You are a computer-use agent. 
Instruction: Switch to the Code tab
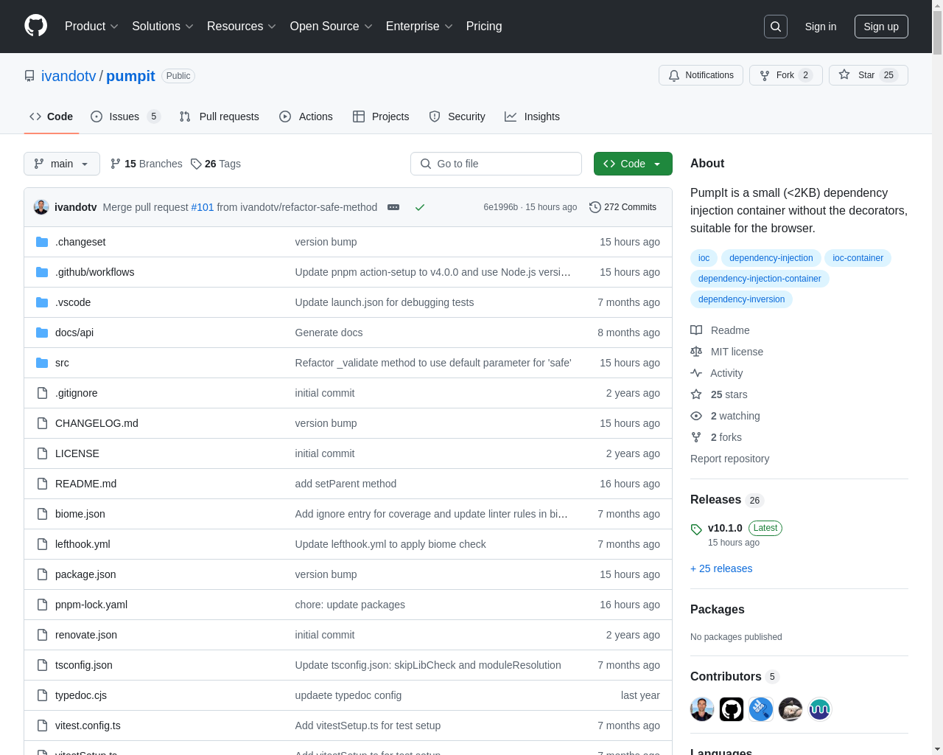pyautogui.click(x=52, y=116)
